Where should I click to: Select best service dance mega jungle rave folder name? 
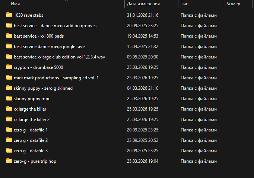point(49,47)
